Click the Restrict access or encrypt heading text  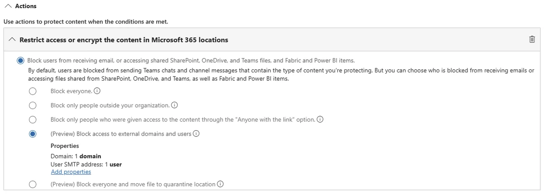[x=124, y=40]
